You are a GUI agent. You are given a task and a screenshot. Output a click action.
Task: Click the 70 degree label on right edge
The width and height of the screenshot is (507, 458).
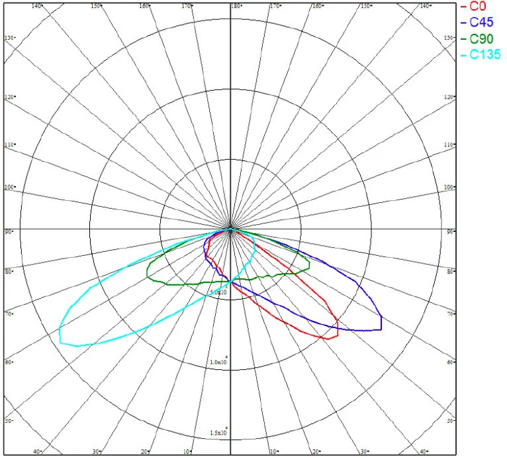451,314
